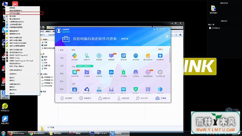Choose 创建快捷方式(S) in context menu
Viewport: 242px width, 136px height.
click(x=23, y=84)
